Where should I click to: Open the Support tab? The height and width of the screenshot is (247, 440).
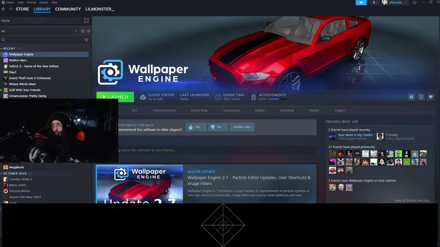[340, 110]
